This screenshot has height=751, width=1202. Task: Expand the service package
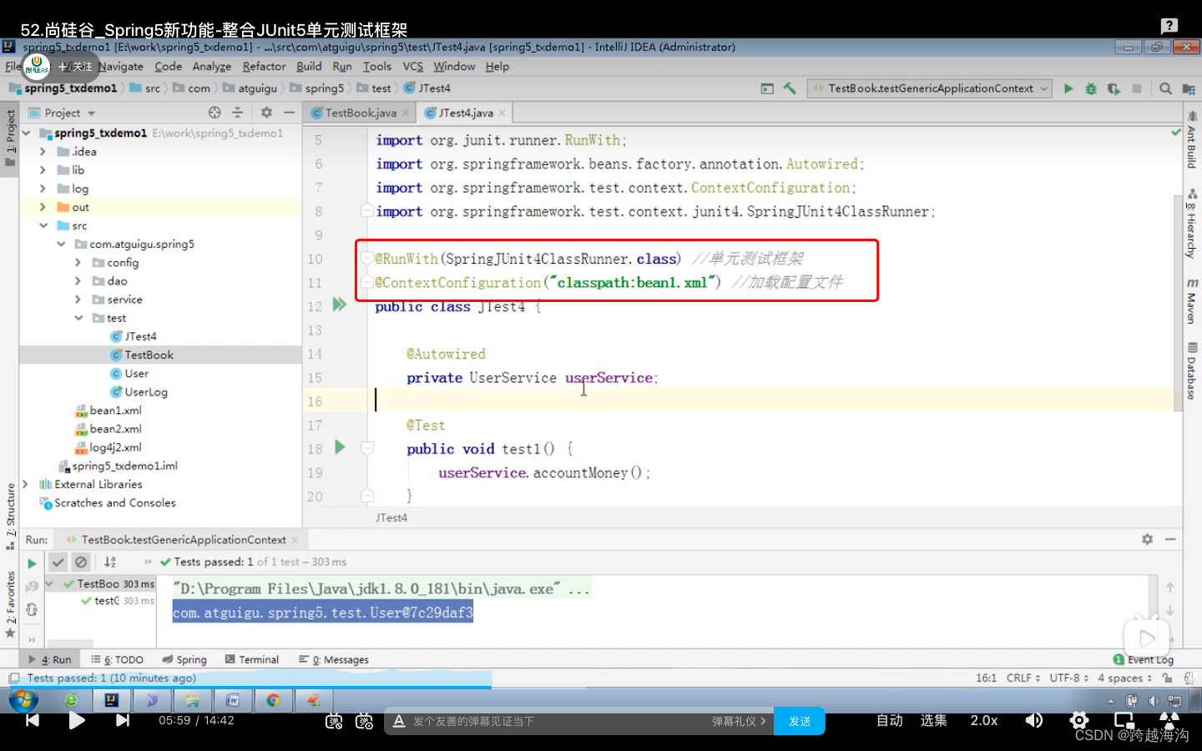78,300
